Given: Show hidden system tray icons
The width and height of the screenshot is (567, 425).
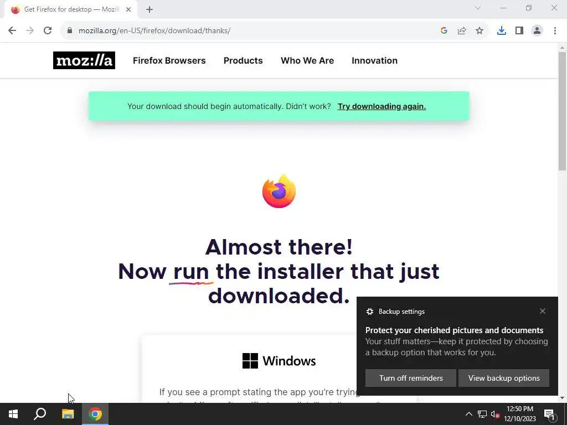Looking at the screenshot, I should click(468, 414).
